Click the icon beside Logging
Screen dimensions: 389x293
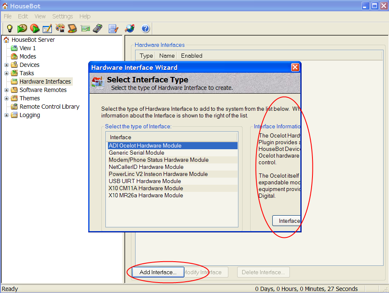[x=14, y=115]
